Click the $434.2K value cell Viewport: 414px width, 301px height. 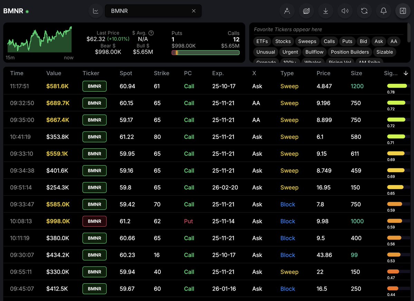coord(58,255)
